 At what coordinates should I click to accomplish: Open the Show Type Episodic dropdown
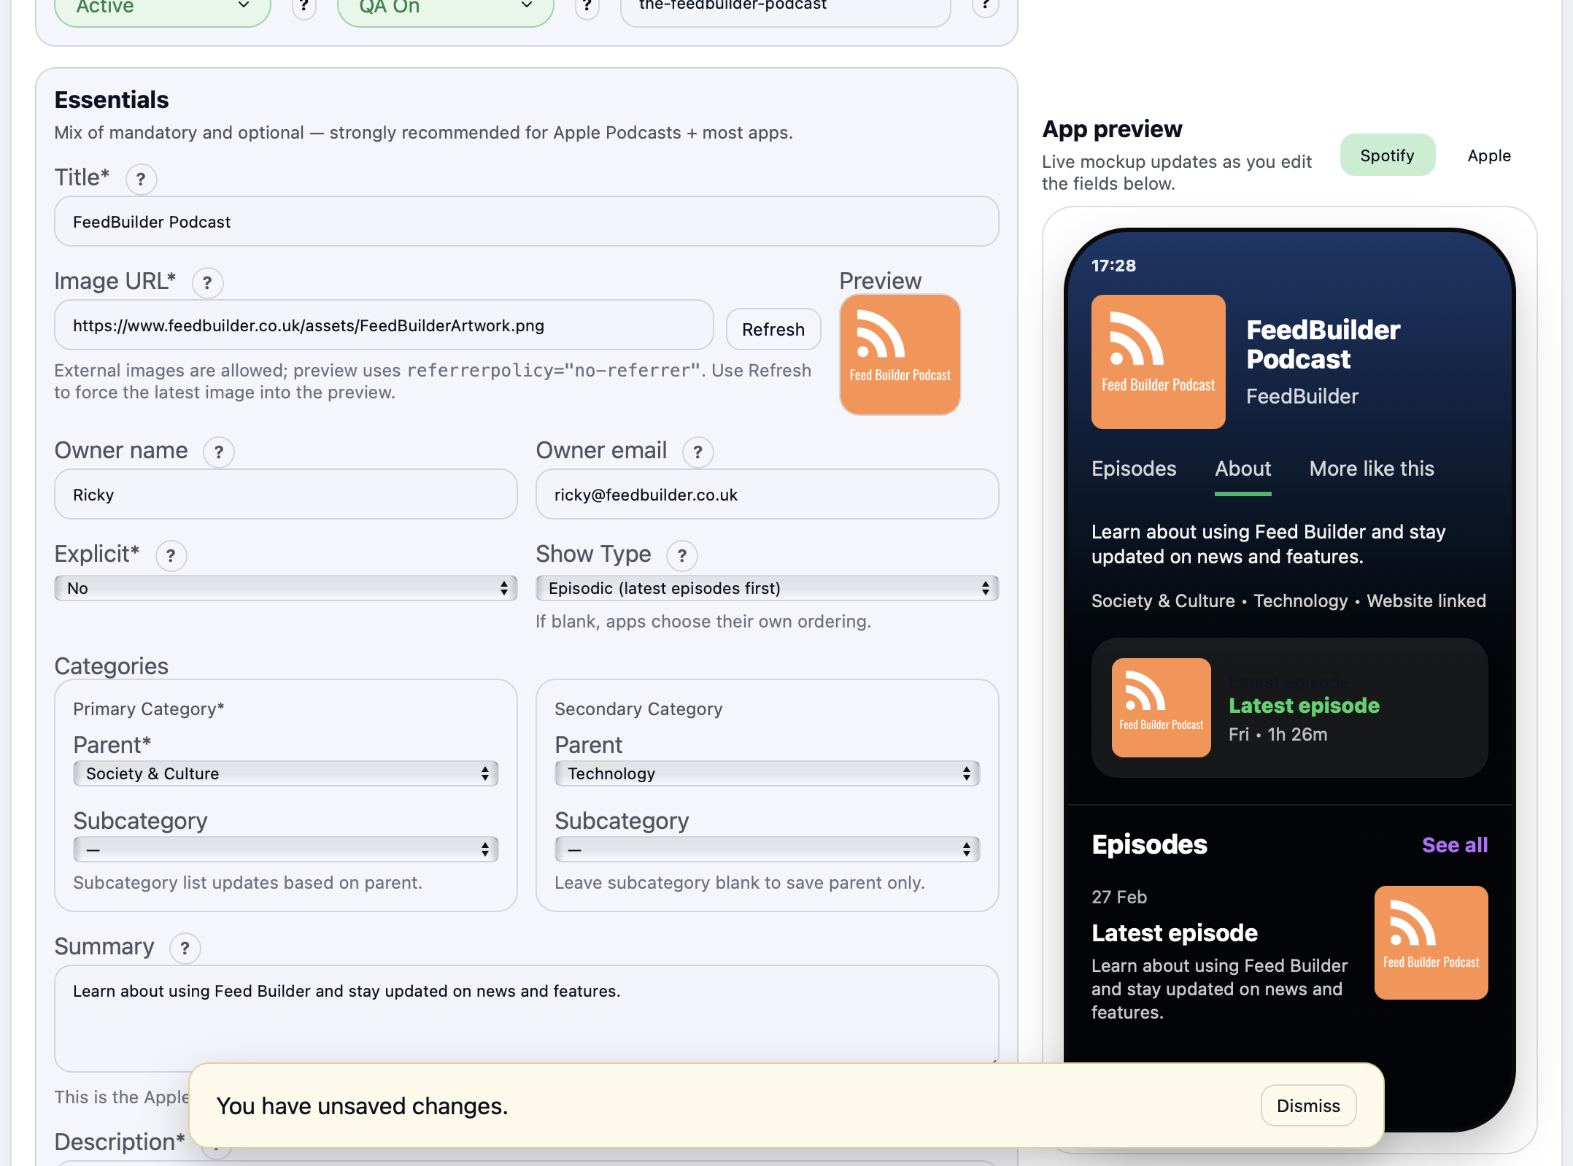pos(767,588)
